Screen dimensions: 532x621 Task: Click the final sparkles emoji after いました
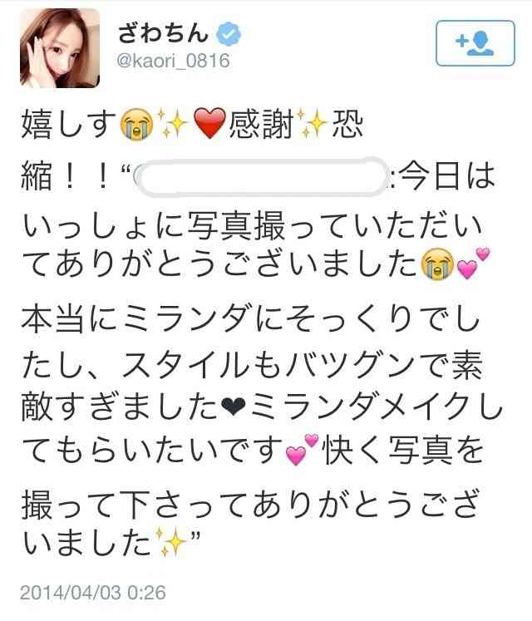click(x=171, y=542)
